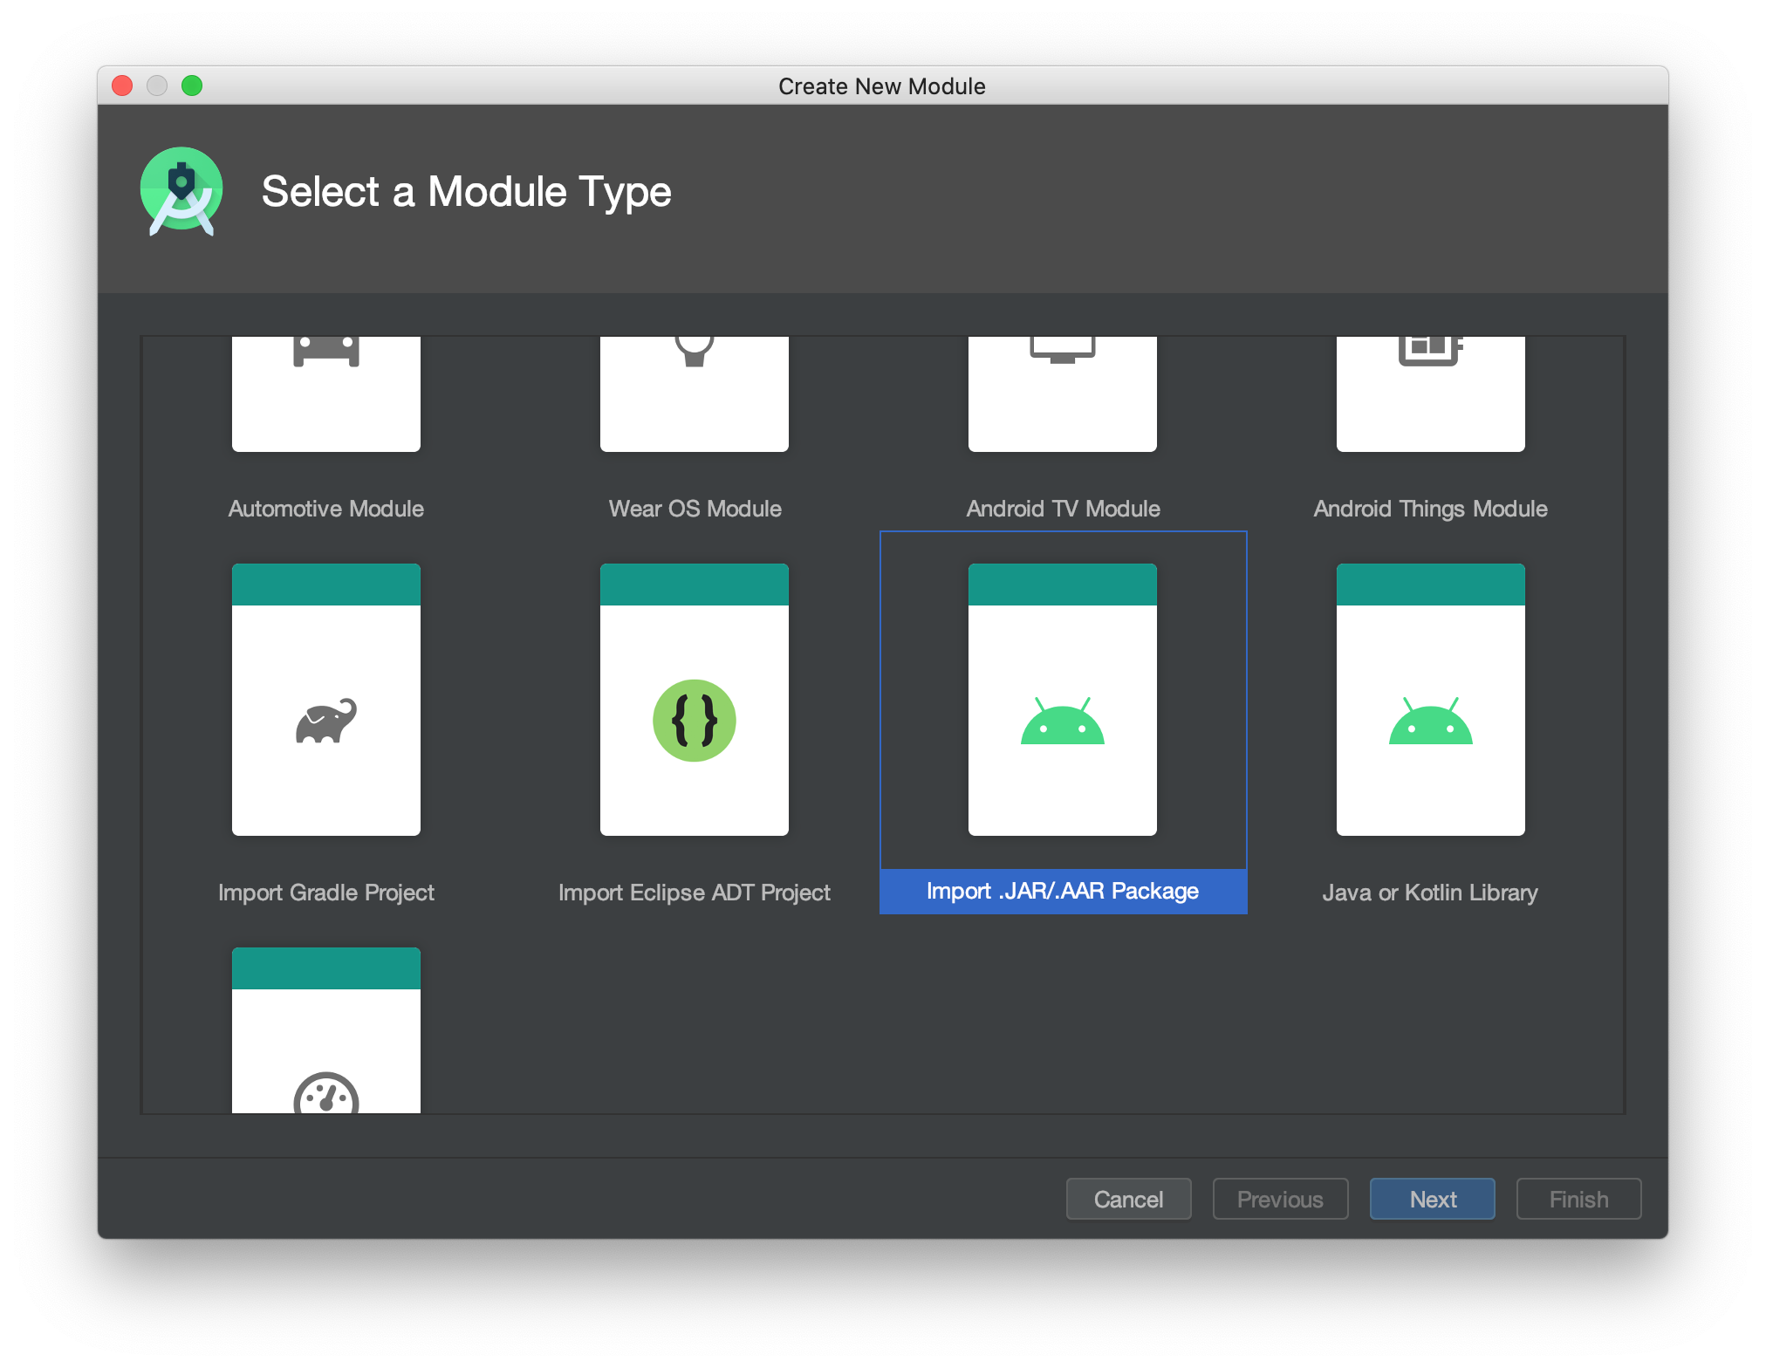Click the Cancel button
The image size is (1766, 1368).
pyautogui.click(x=1128, y=1199)
